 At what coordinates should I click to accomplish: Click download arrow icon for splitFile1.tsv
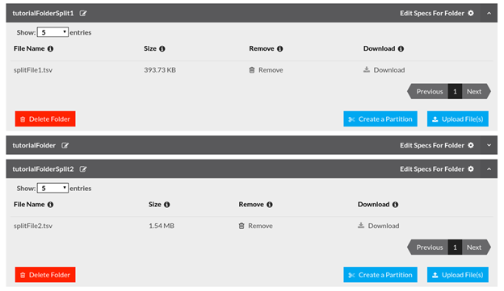[x=367, y=69]
